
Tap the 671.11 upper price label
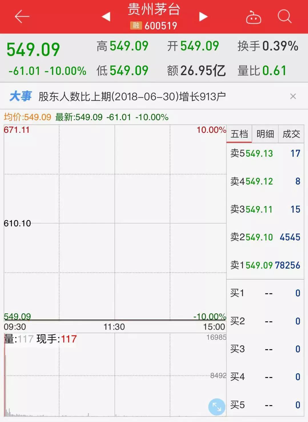point(17,130)
